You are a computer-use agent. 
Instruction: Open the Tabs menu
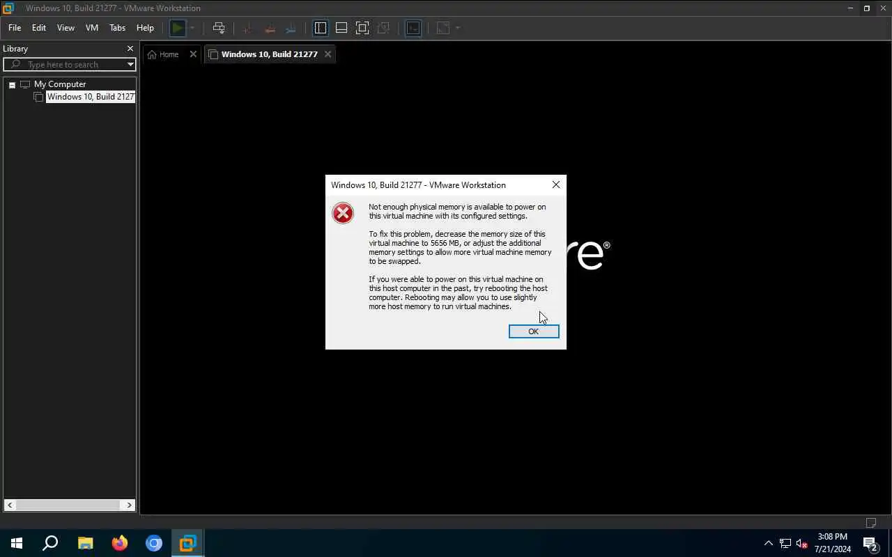tap(117, 28)
